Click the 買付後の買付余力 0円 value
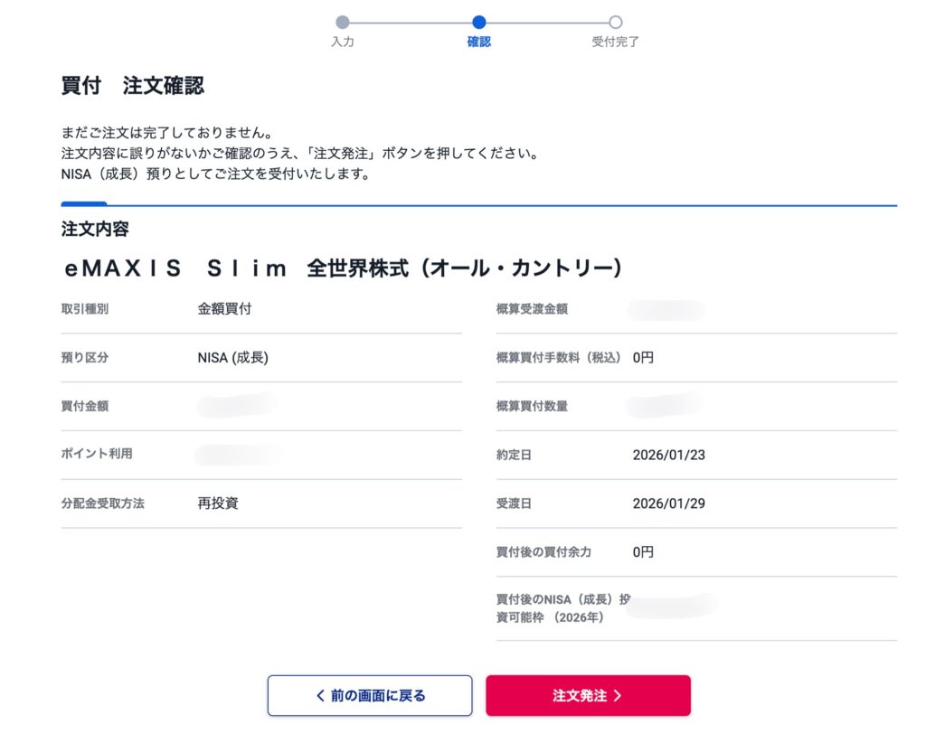 click(643, 551)
